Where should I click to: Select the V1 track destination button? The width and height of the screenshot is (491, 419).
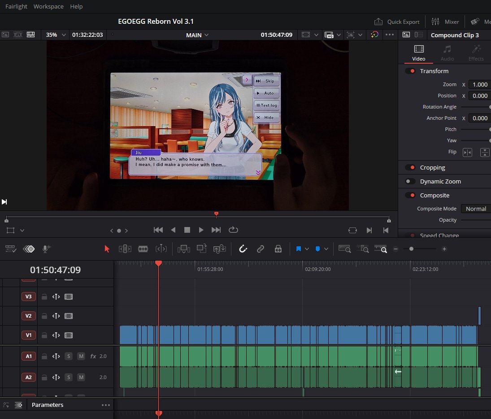[x=29, y=335]
